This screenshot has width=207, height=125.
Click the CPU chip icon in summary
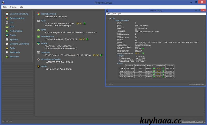point(38,21)
